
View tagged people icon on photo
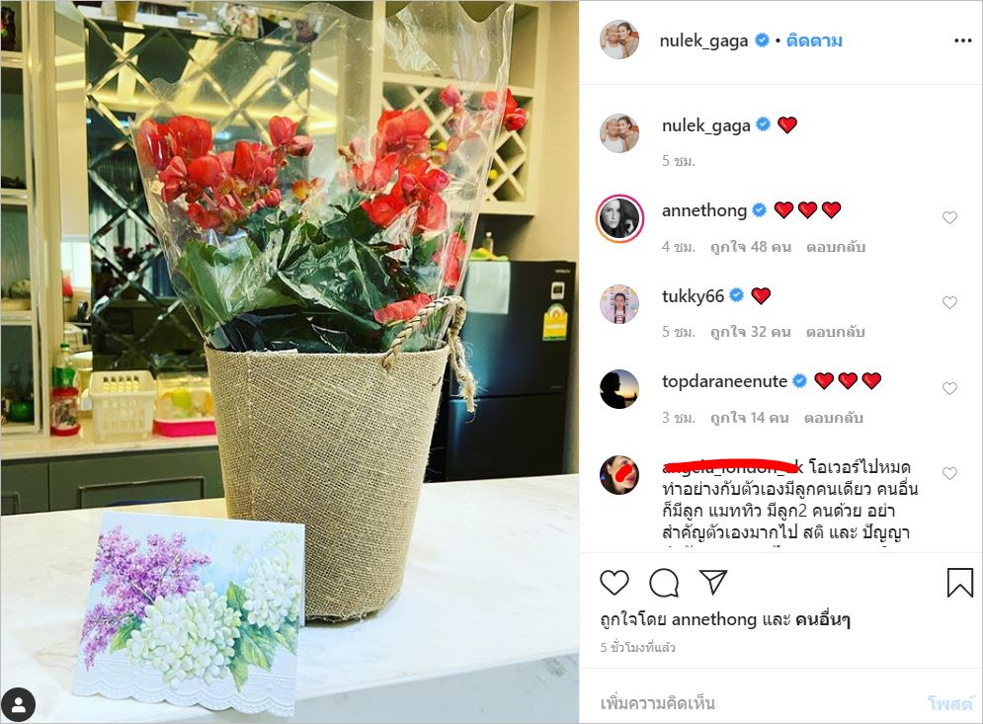pos(18,705)
